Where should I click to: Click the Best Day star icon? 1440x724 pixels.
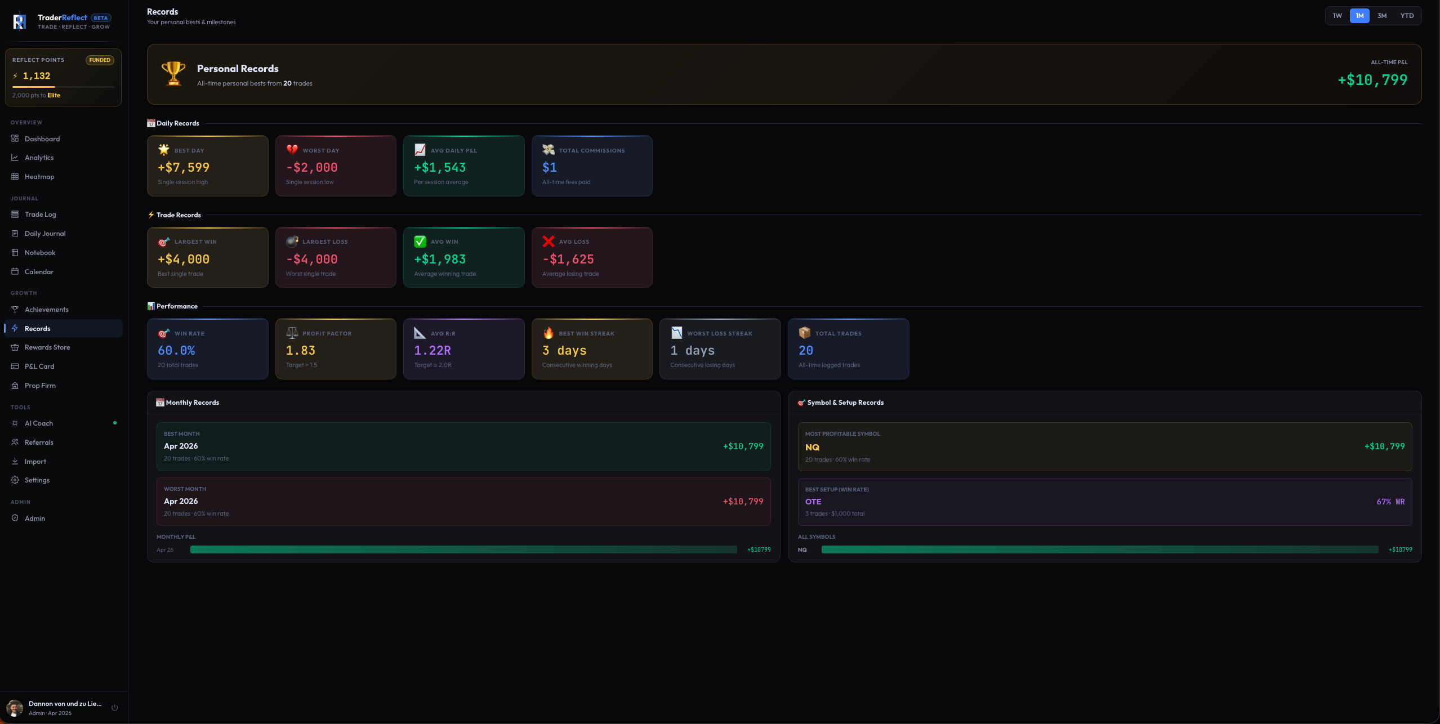(x=164, y=150)
